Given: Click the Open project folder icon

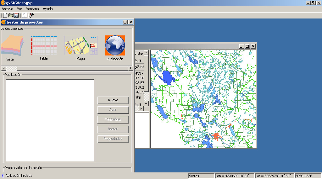Looking at the screenshot, I should [x=10, y=15].
